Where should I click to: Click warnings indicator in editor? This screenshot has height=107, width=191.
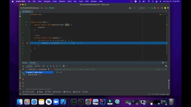[161, 15]
